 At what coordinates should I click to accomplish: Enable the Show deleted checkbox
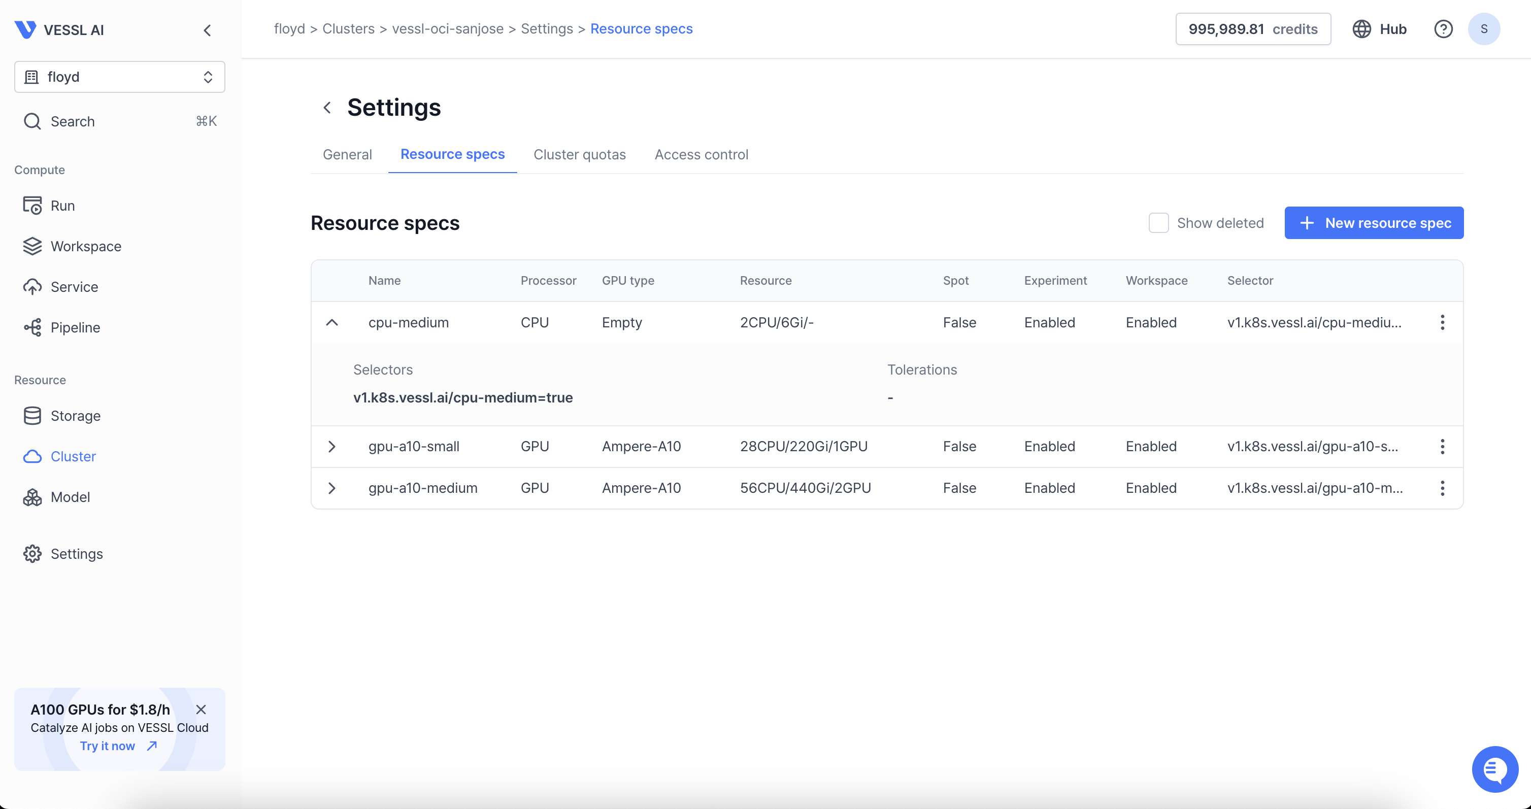[1158, 223]
